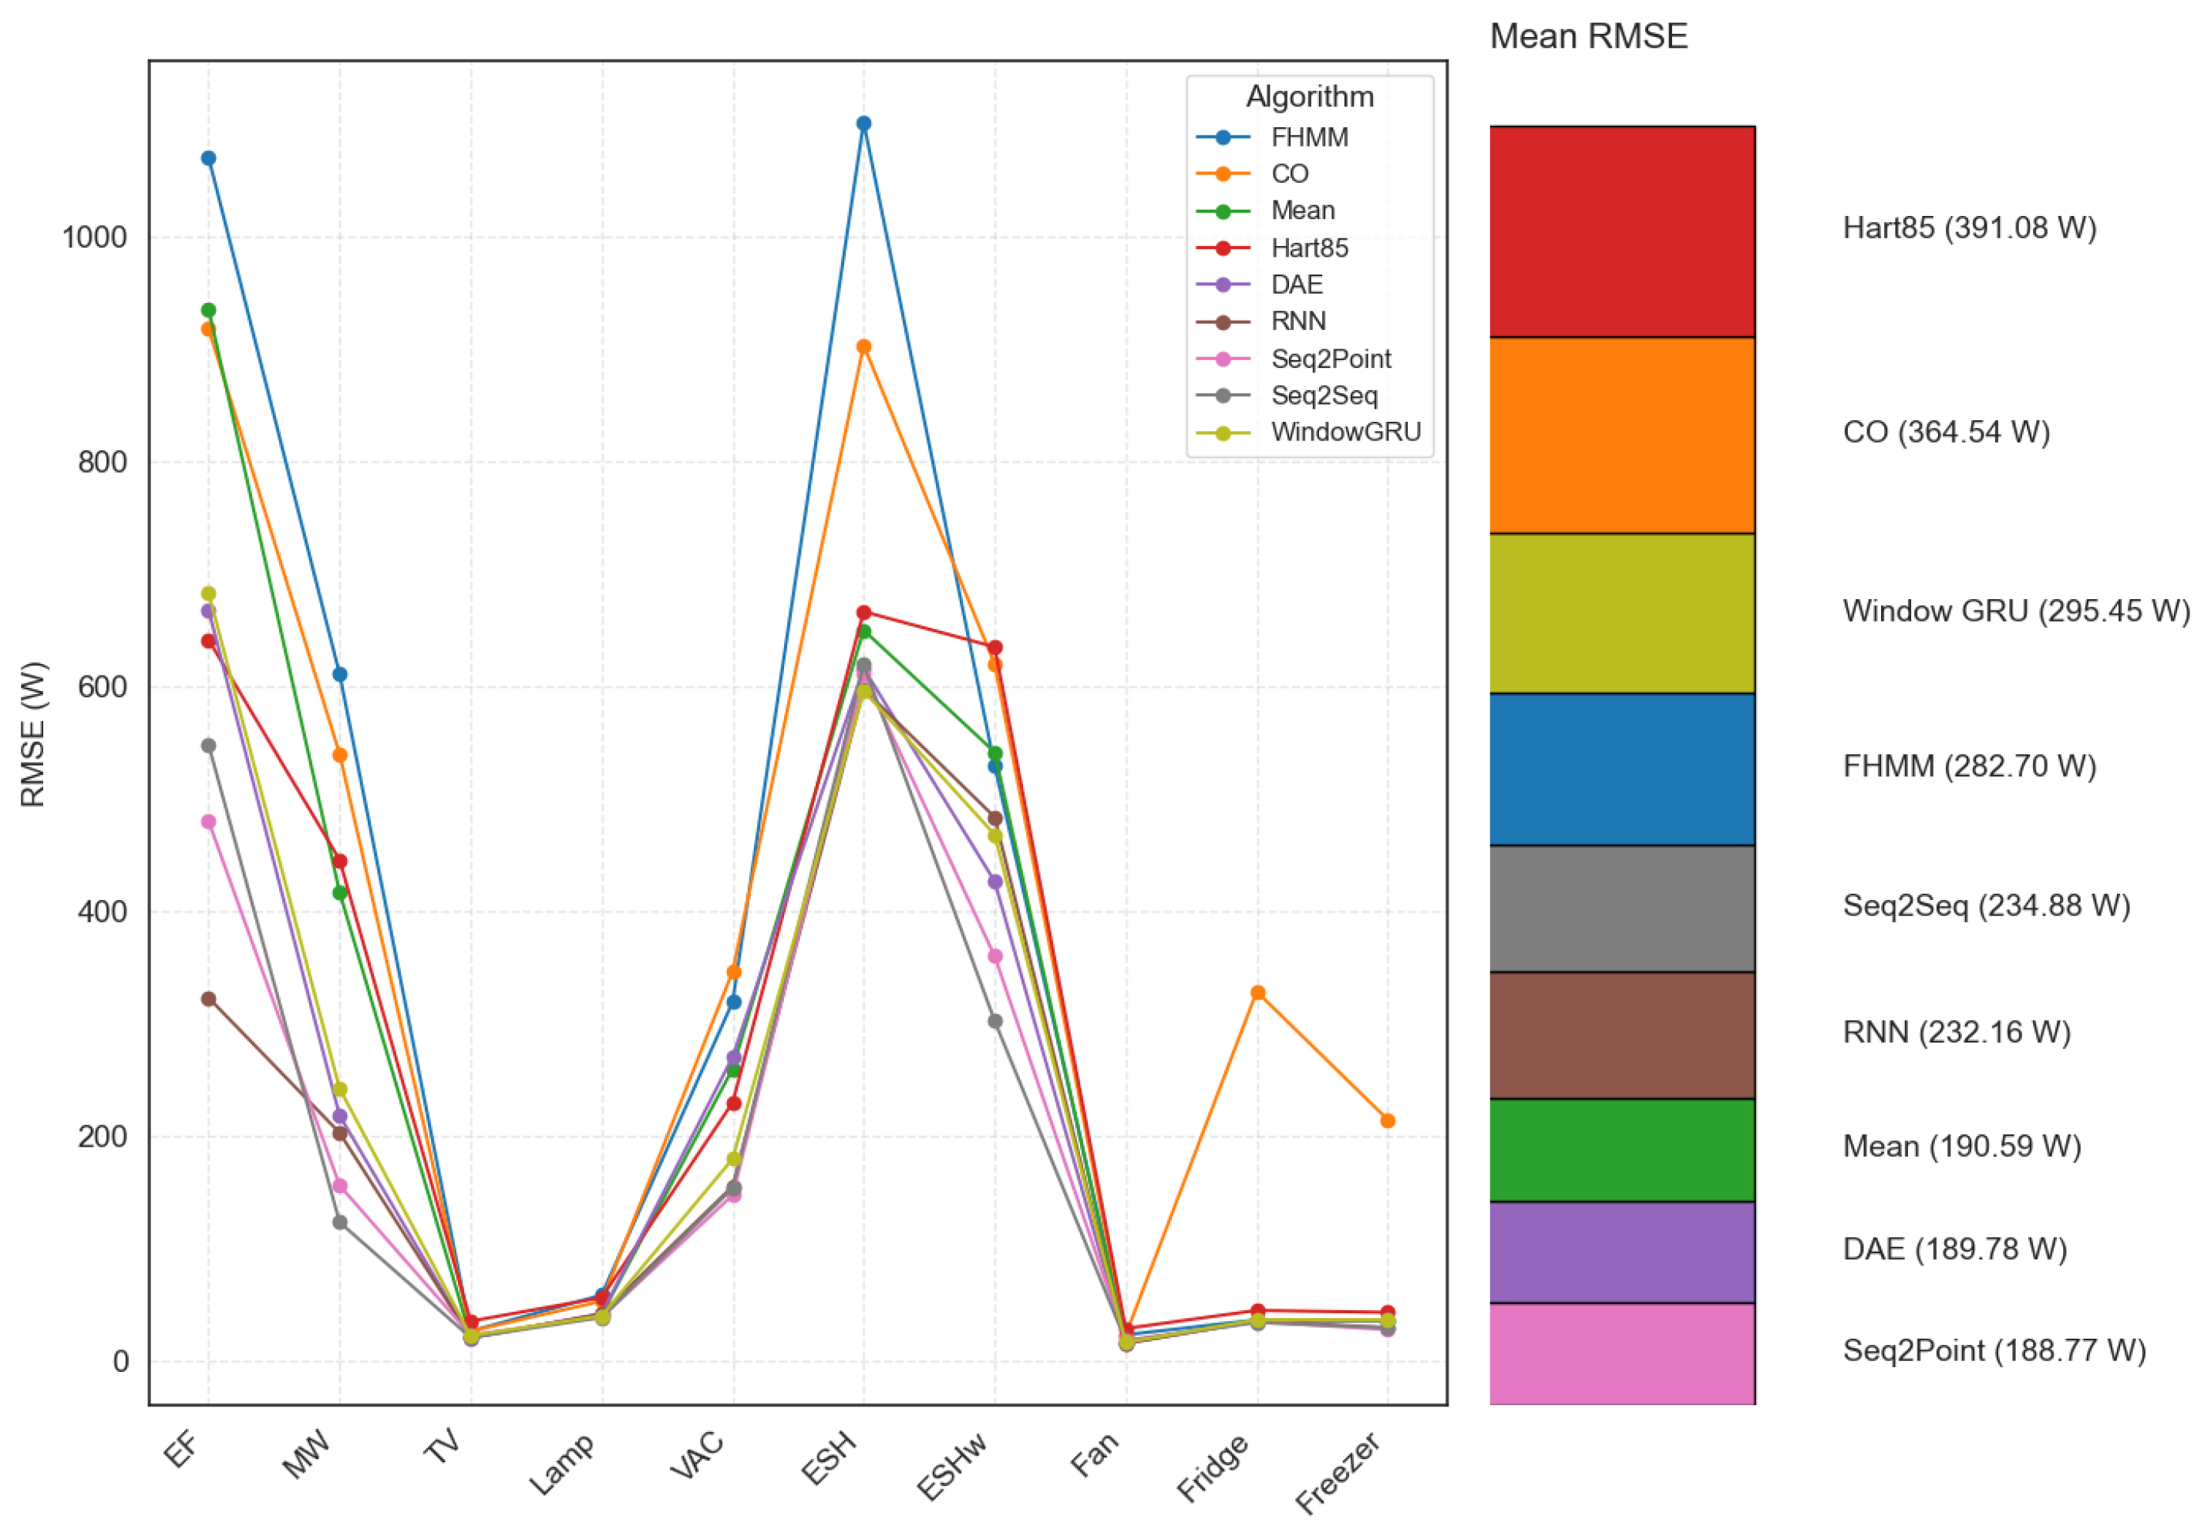2201x1540 pixels.
Task: Click the 'Freezer' x-axis label
Action: [x=1338, y=1473]
